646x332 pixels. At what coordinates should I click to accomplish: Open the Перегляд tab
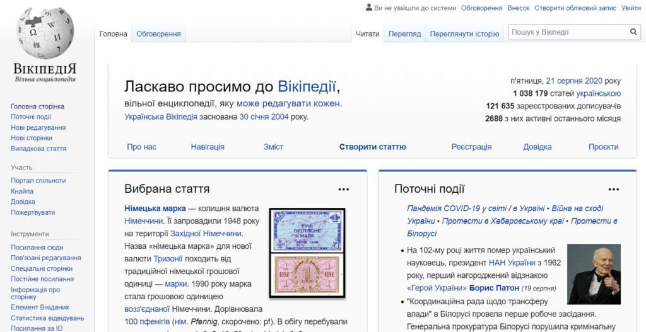coord(404,34)
